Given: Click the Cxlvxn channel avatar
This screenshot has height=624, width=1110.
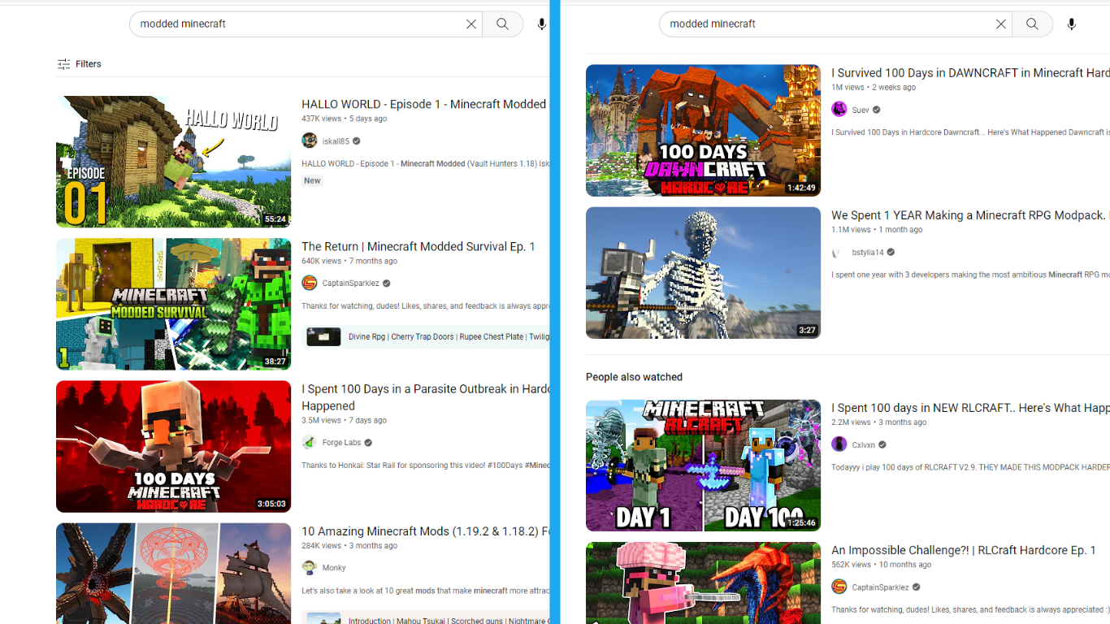Looking at the screenshot, I should [839, 444].
